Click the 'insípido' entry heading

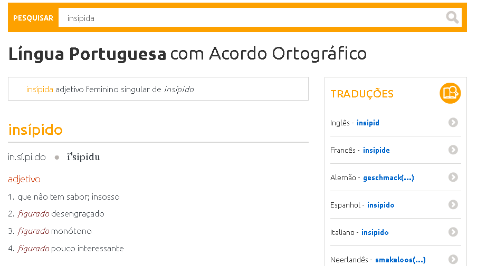[35, 130]
